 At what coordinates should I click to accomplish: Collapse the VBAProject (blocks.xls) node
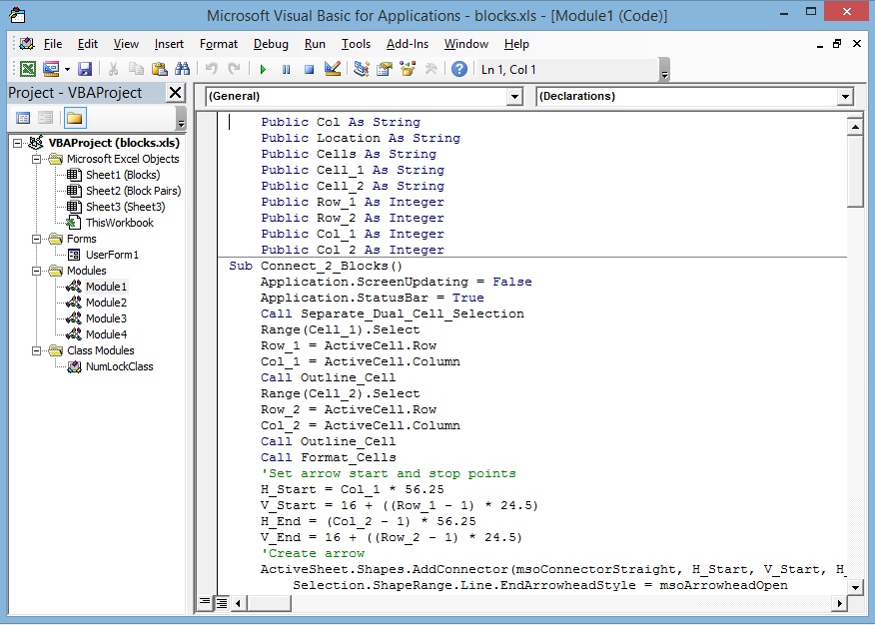coord(18,144)
